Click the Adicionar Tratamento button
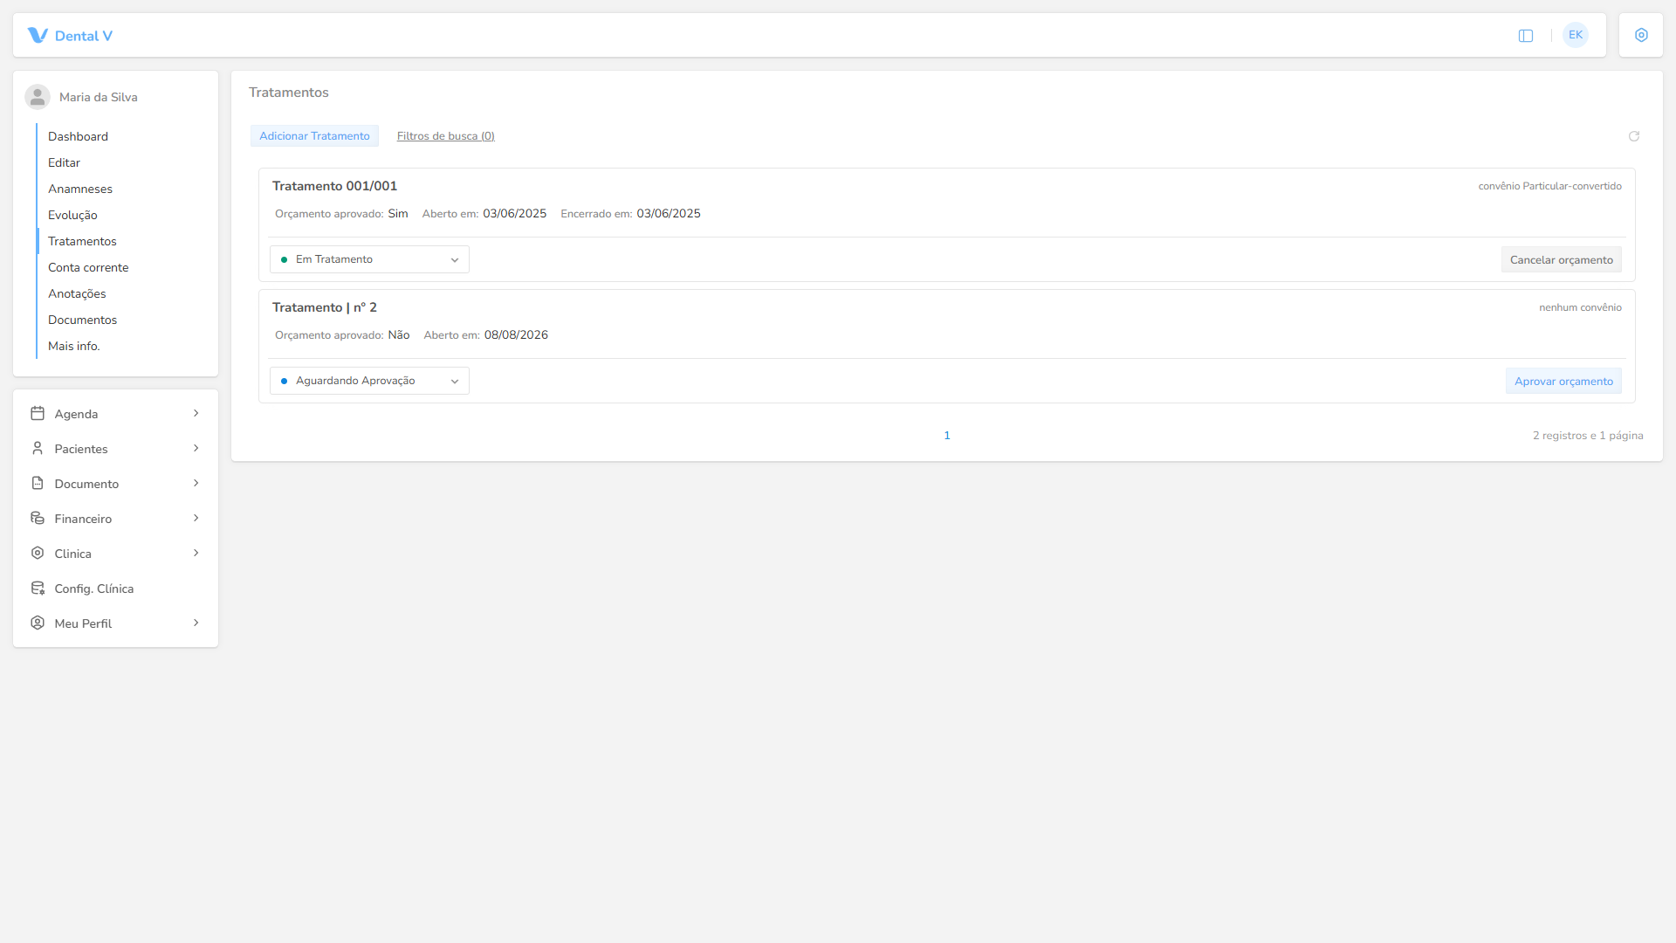The width and height of the screenshot is (1676, 943). point(314,135)
